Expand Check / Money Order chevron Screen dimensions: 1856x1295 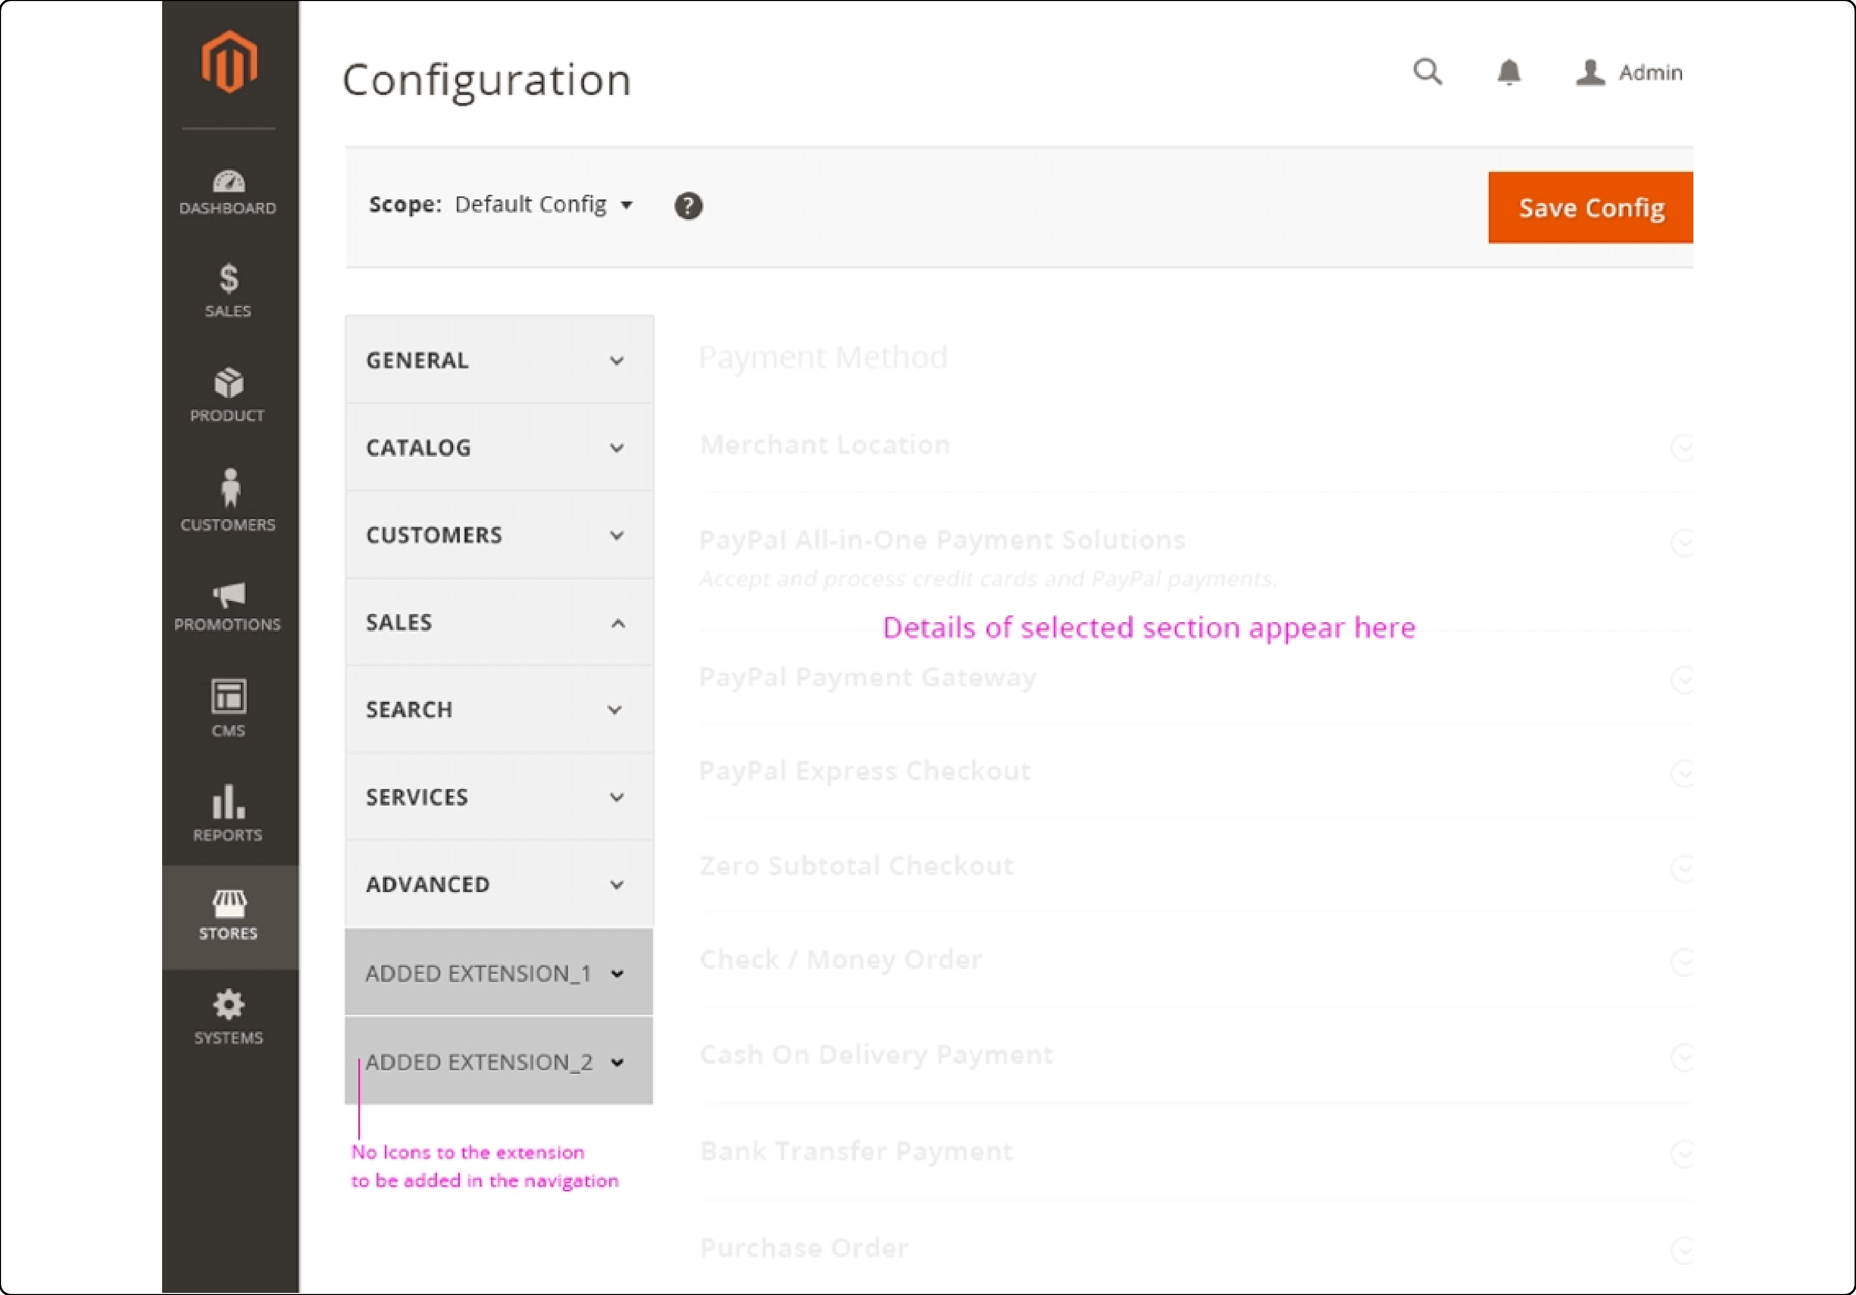(x=1682, y=962)
